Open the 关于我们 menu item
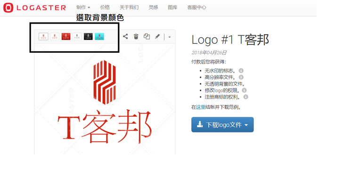343x193 pixels. [x=129, y=8]
